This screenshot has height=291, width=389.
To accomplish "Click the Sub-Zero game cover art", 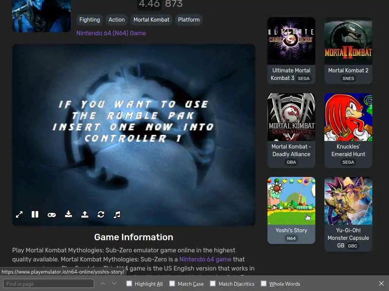I will click(41, 16).
